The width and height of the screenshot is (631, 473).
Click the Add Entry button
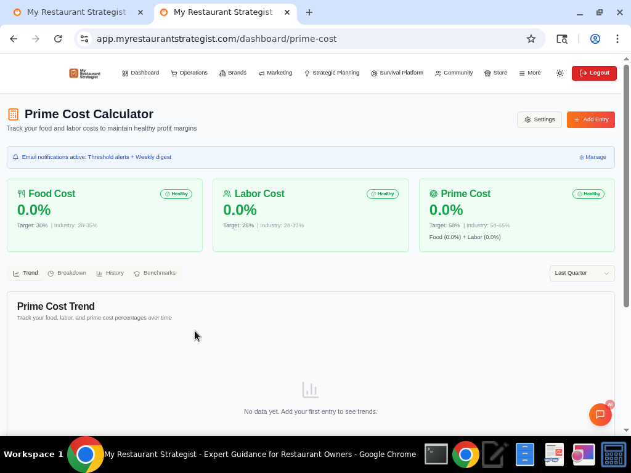[590, 119]
